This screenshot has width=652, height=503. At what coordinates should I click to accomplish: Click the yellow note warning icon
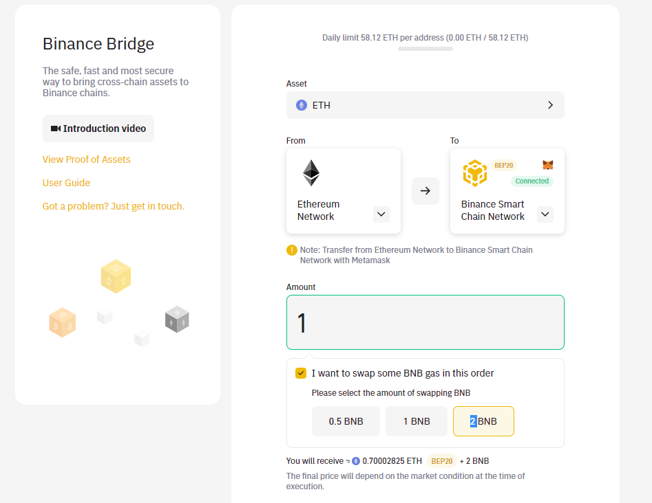pyautogui.click(x=292, y=250)
